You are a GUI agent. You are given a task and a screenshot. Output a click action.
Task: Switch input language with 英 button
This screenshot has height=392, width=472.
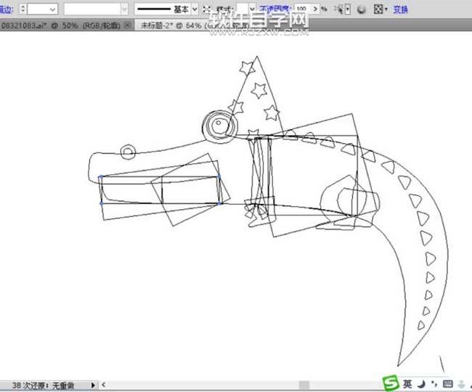coord(408,383)
